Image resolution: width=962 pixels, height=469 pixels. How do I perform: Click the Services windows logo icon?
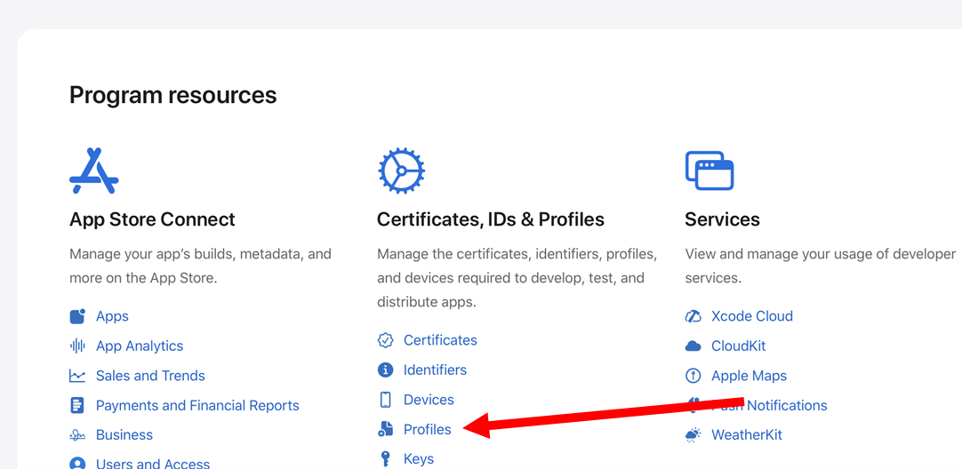(709, 171)
